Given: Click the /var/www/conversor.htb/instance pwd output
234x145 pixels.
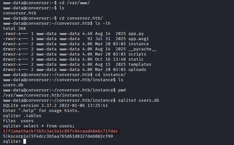Looking at the screenshot, I should 42,95.
